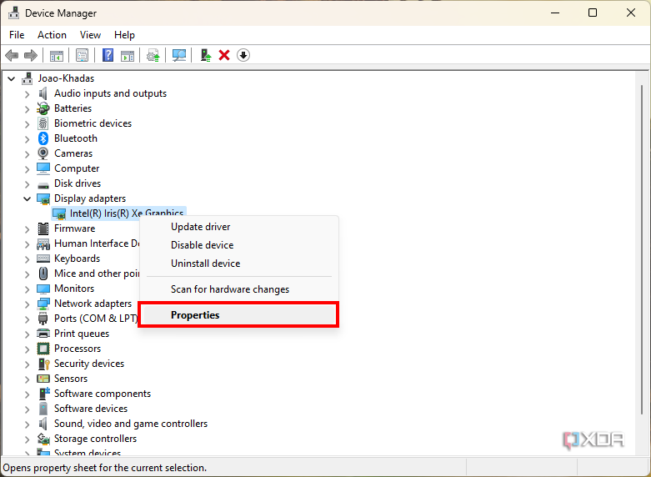
Task: Open the File menu
Action: [17, 35]
